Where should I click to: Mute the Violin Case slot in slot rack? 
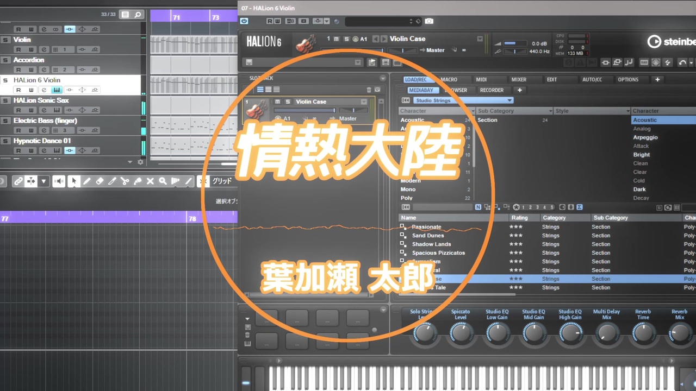277,102
